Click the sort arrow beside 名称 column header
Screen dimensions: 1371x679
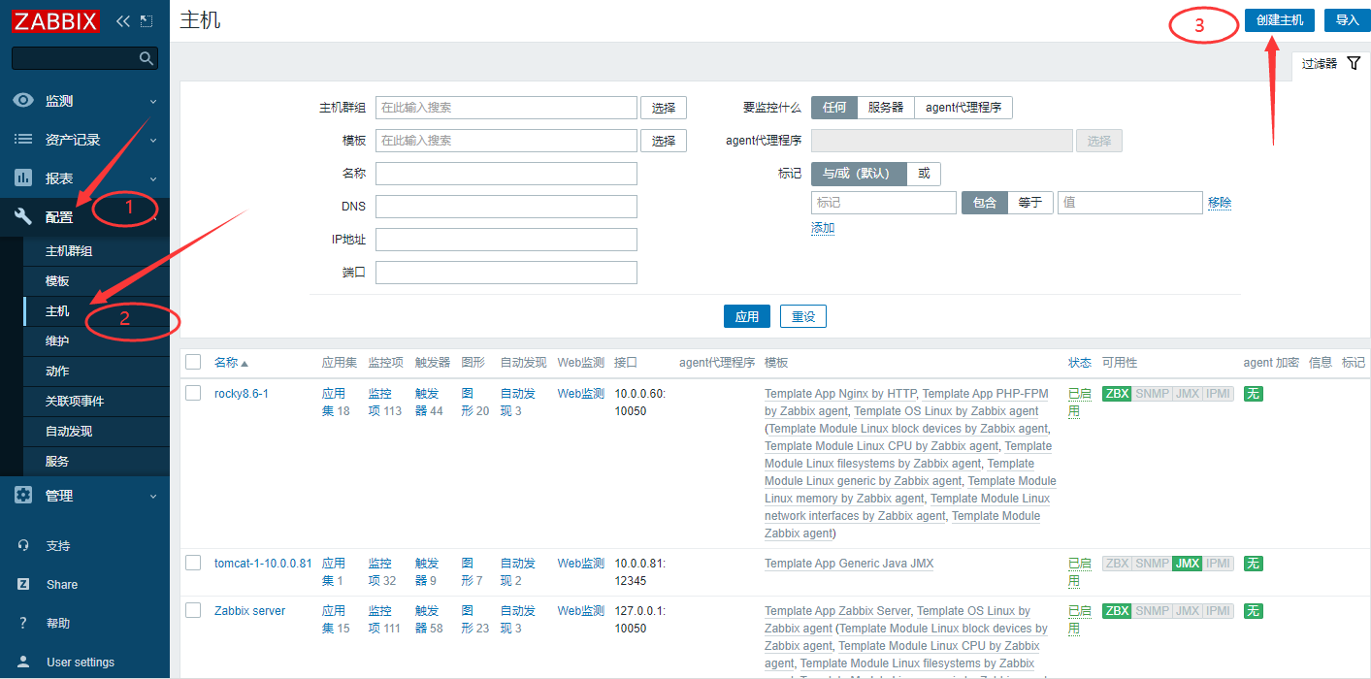(x=245, y=364)
